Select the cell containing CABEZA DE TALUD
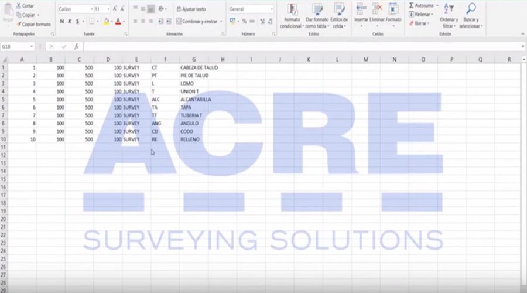Image resolution: width=527 pixels, height=293 pixels. pos(196,67)
